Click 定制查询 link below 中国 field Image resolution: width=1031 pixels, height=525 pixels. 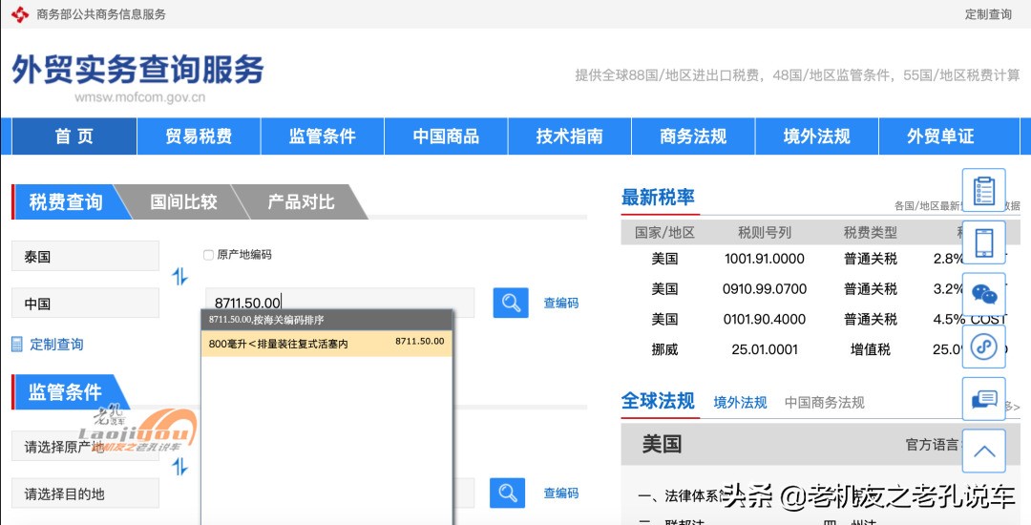point(56,345)
